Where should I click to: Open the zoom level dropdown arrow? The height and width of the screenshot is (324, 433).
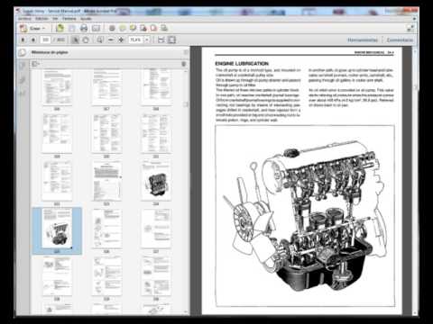tap(147, 40)
